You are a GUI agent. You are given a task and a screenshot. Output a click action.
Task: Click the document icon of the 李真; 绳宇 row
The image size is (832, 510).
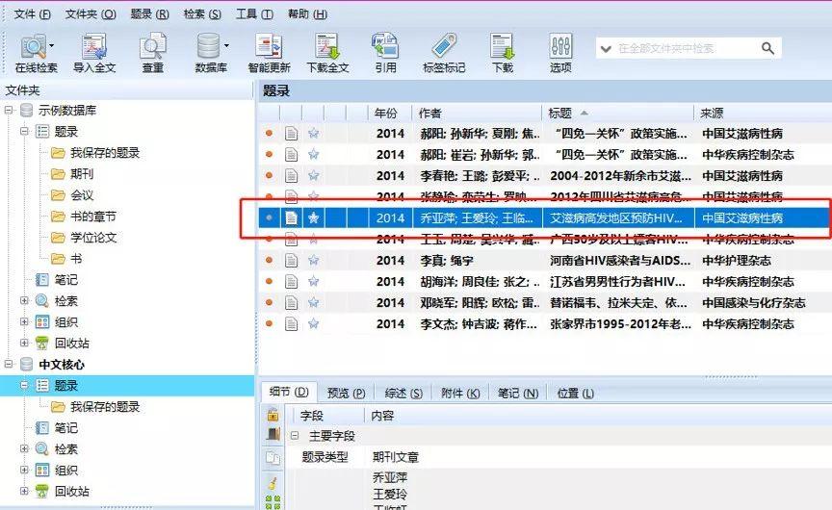[292, 261]
